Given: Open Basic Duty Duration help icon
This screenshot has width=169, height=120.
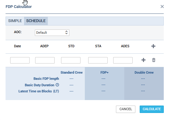Looking at the screenshot, I should pyautogui.click(x=57, y=85).
